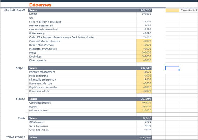198x140 pixels.
Task: Select 'Carénages/stickers' cell
Action: [83, 103]
